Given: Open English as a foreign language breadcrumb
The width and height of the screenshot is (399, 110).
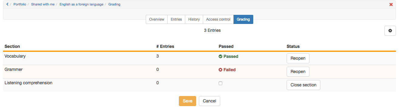Looking at the screenshot, I should click(x=81, y=5).
